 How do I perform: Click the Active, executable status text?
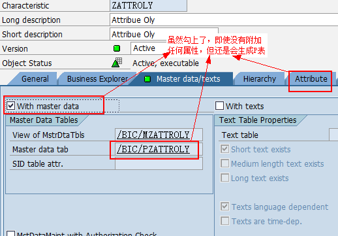pyautogui.click(x=166, y=63)
